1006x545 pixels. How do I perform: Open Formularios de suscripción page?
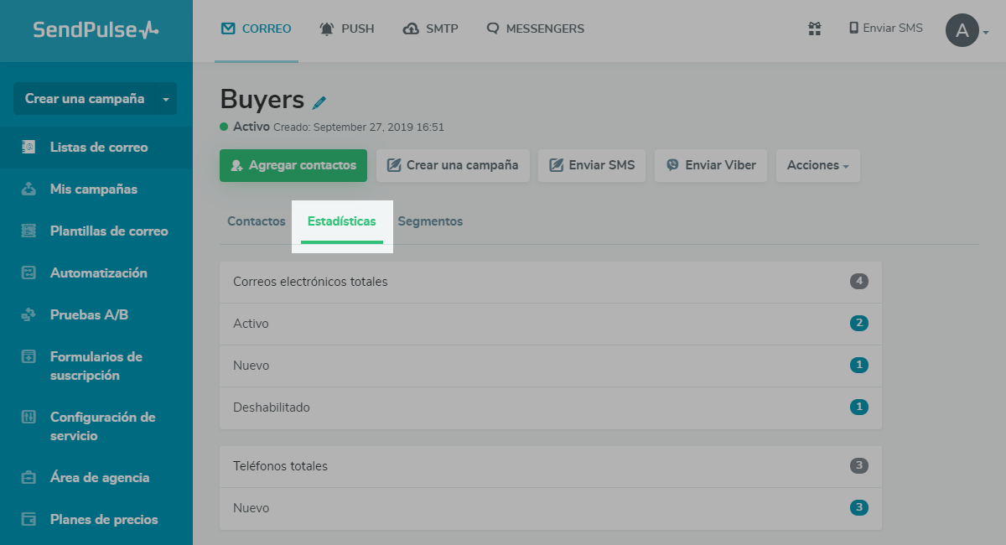(x=96, y=366)
